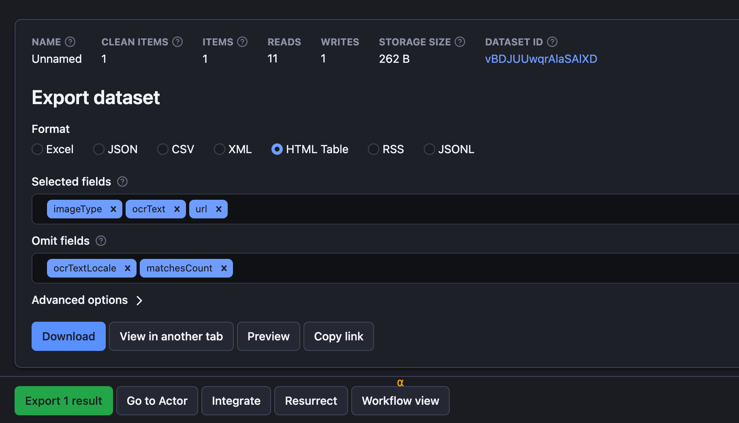
Task: Click View in another tab
Action: tap(171, 336)
